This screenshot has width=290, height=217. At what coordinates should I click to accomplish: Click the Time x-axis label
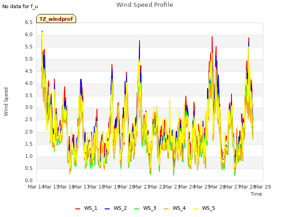[256, 194]
